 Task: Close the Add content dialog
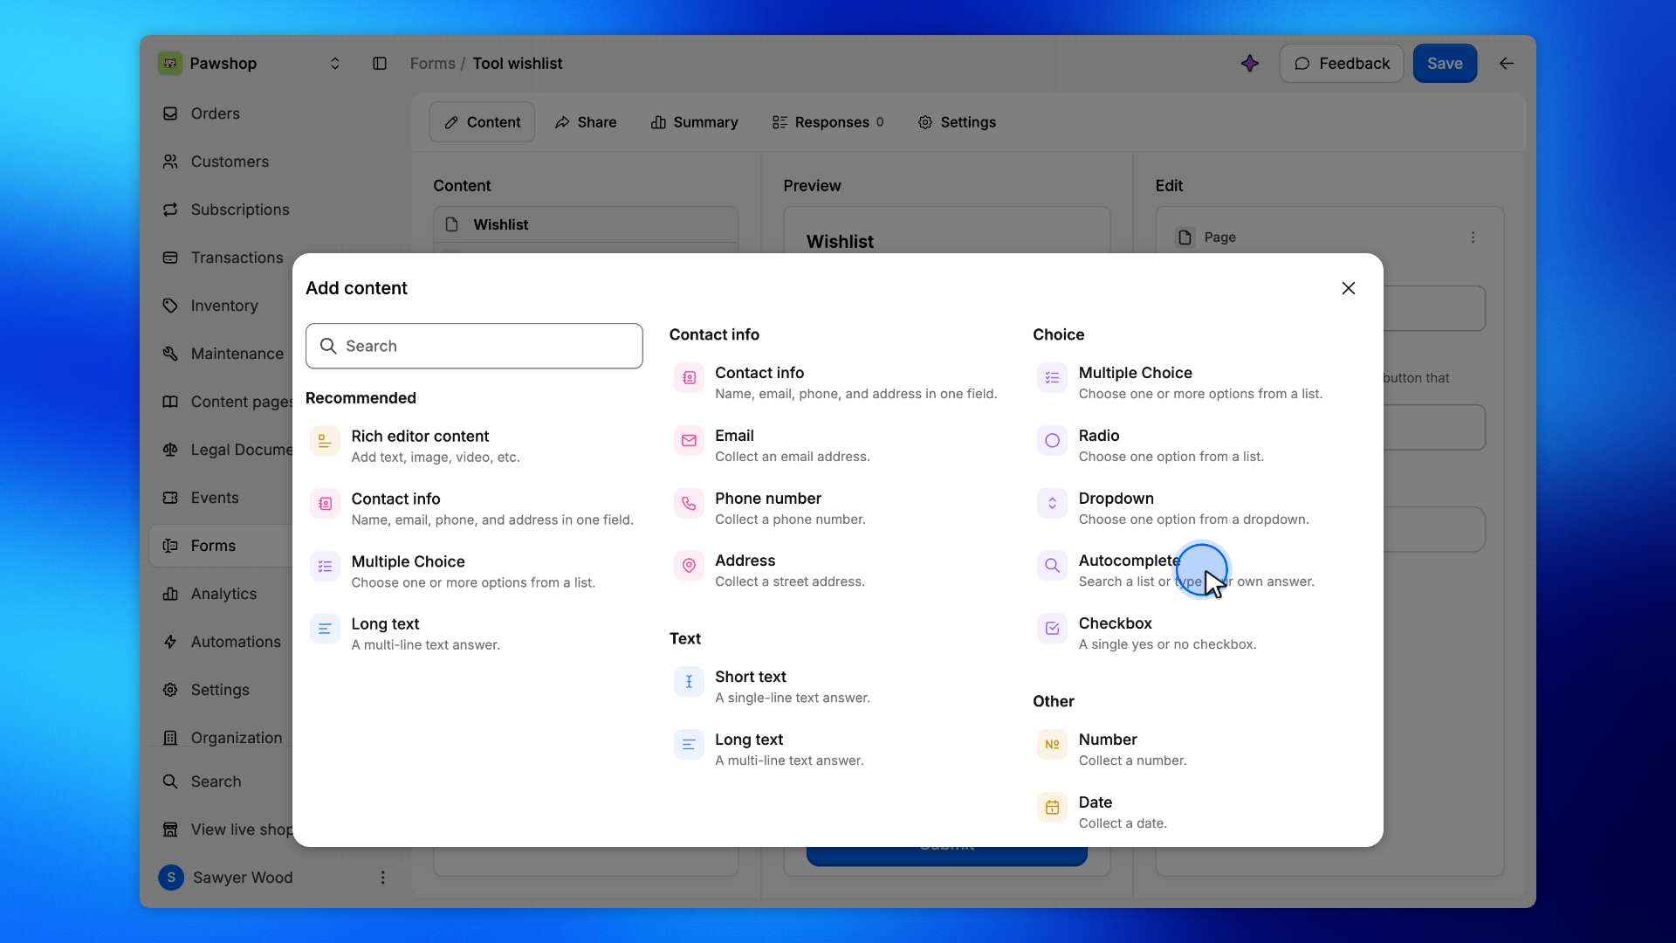click(x=1348, y=288)
